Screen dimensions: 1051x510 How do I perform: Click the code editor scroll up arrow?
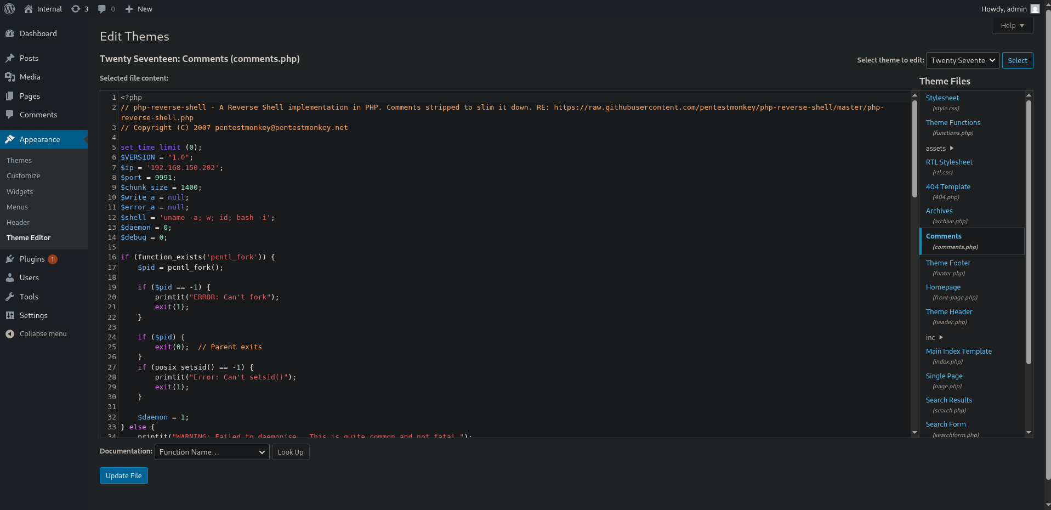914,95
